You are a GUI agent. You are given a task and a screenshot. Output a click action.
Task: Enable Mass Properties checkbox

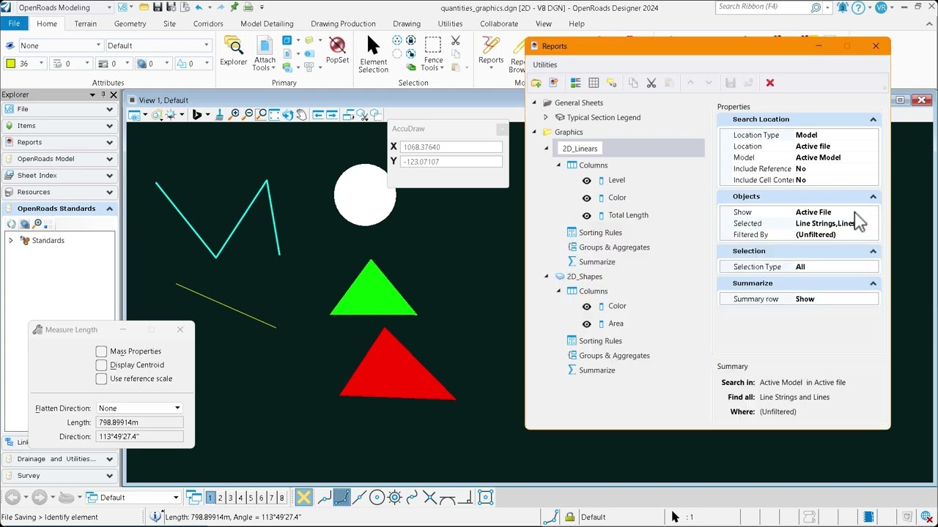[x=101, y=351]
